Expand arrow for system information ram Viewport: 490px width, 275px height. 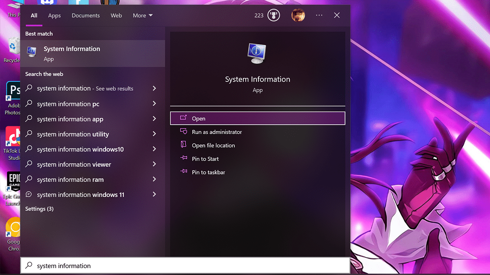point(154,180)
